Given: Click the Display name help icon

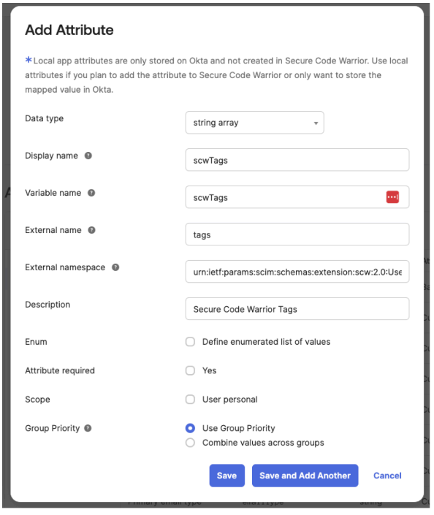Looking at the screenshot, I should pyautogui.click(x=88, y=156).
